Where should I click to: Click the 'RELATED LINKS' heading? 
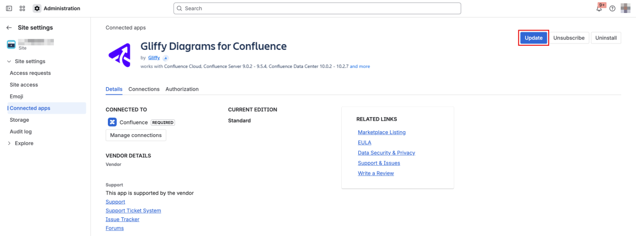click(x=376, y=119)
